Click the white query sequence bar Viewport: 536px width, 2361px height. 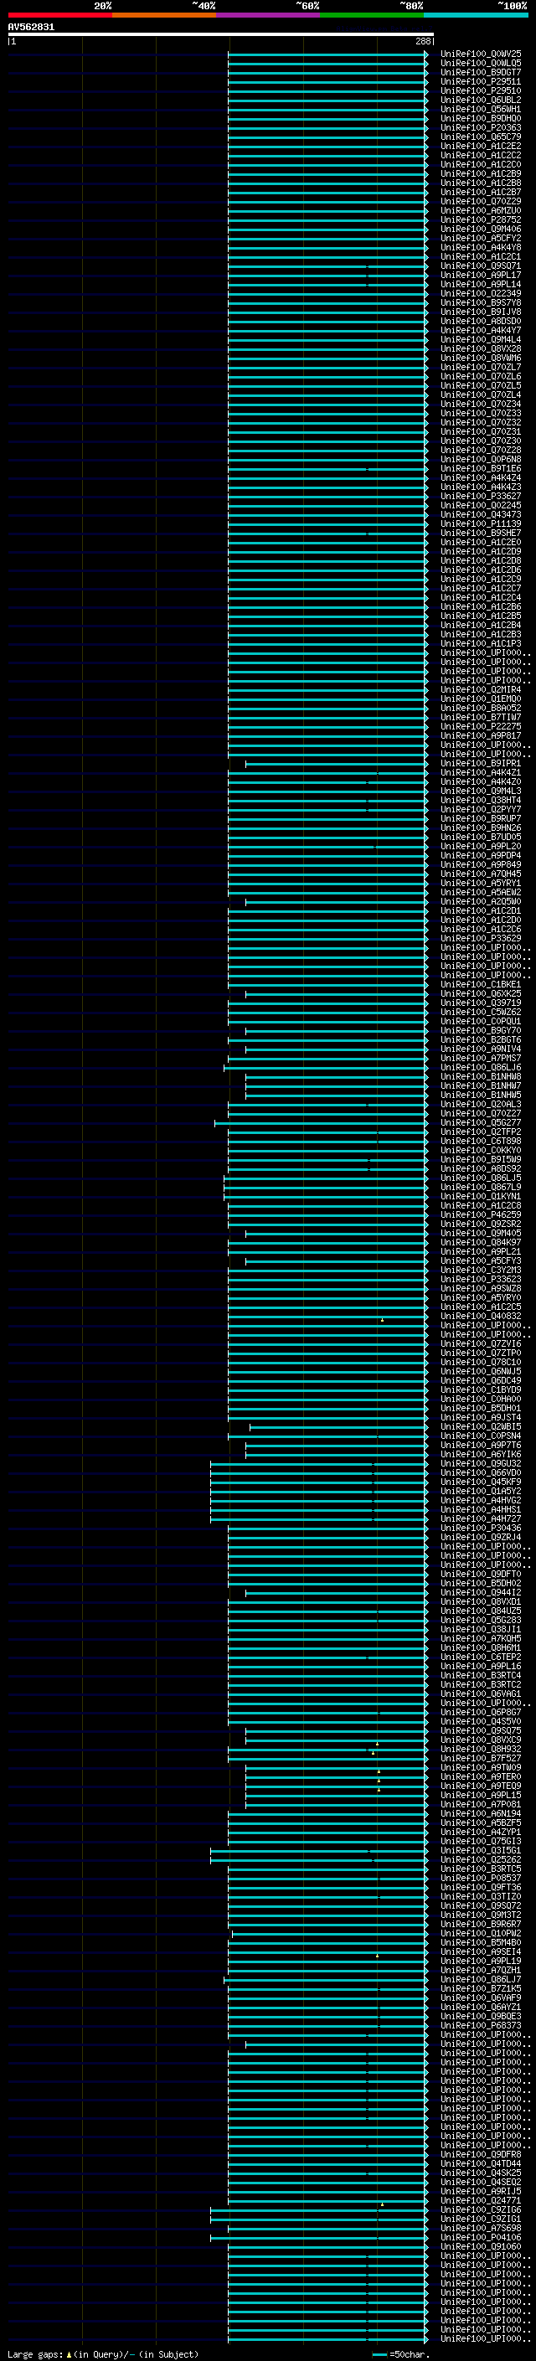pos(221,34)
